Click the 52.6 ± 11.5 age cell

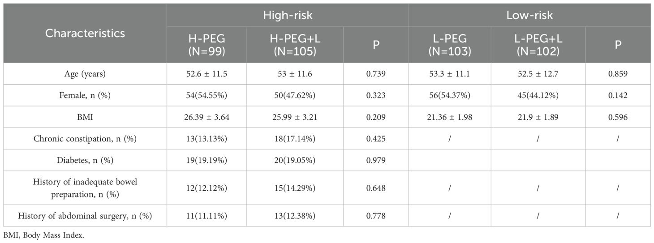coord(207,73)
